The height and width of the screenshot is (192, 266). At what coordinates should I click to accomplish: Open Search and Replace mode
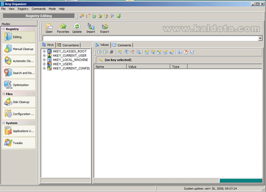click(19, 73)
